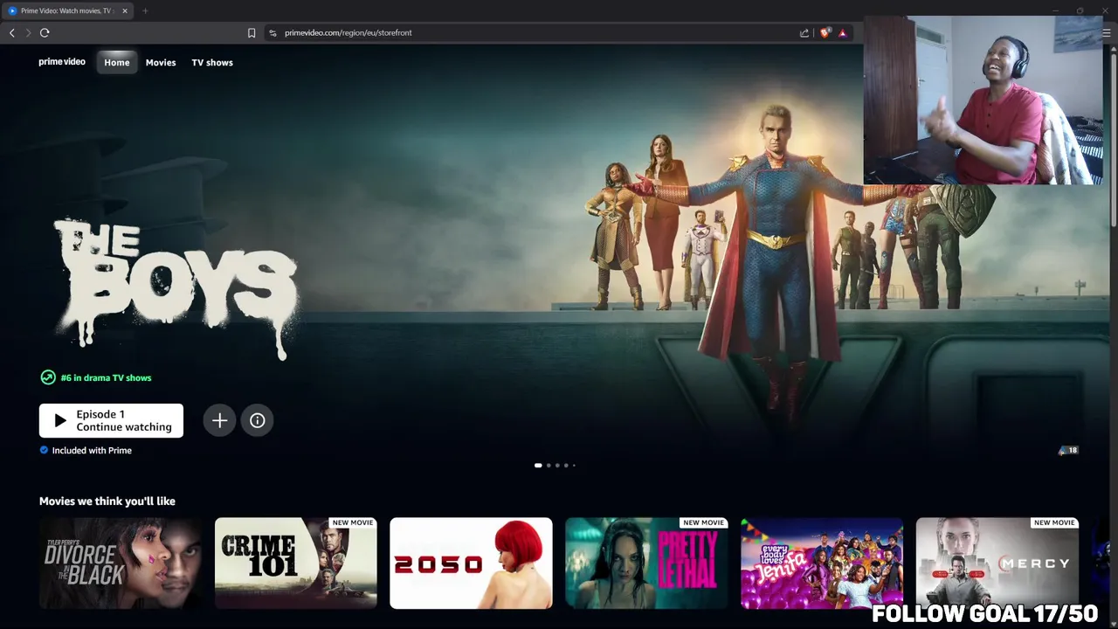
Task: Select the fourth hero carousel dot
Action: point(566,465)
